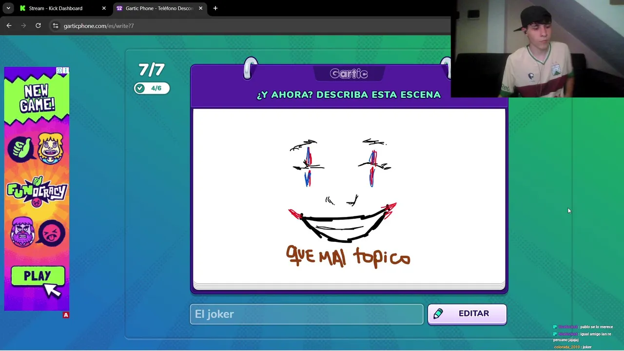Screen dimensions: 624x351
Task: Open the ad info icon
Action: point(59,70)
